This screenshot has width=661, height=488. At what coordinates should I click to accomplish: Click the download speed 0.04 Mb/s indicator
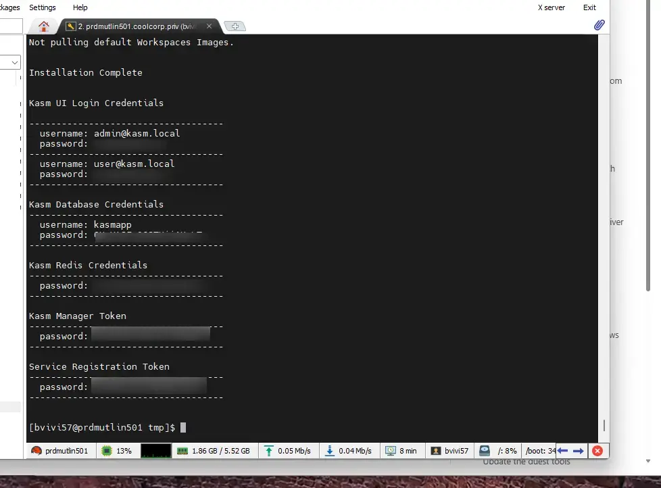pos(348,451)
